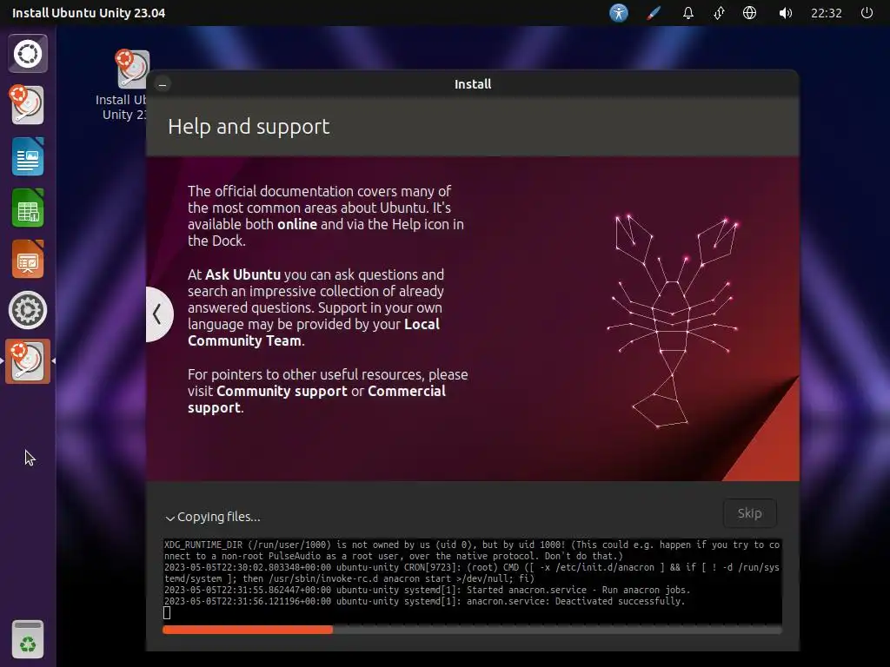Click the Skip button
890x667 pixels.
[750, 513]
